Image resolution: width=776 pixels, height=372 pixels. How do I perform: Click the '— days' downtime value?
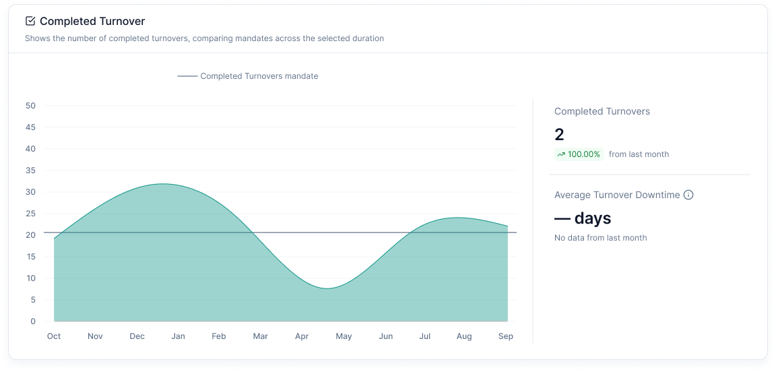[583, 218]
